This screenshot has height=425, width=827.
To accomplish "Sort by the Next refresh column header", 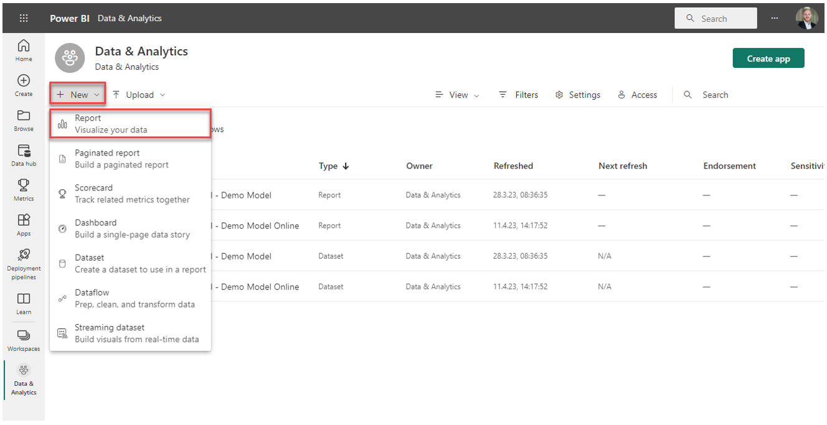I will 623,166.
